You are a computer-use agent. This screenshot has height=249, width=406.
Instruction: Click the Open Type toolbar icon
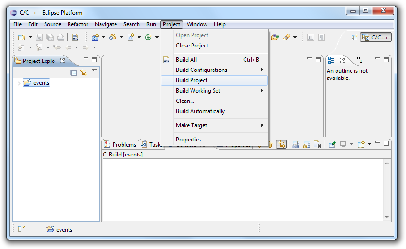(275, 37)
